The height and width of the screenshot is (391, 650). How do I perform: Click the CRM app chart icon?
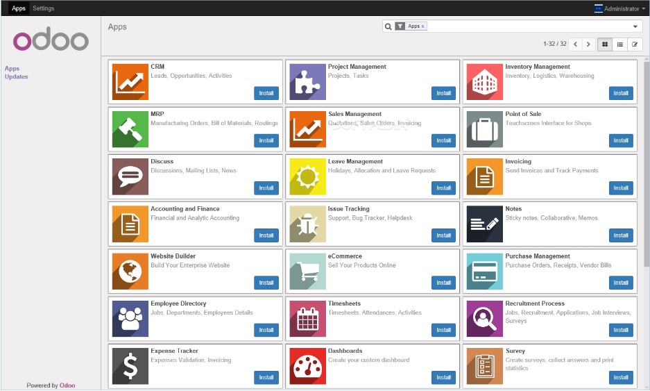(130, 82)
